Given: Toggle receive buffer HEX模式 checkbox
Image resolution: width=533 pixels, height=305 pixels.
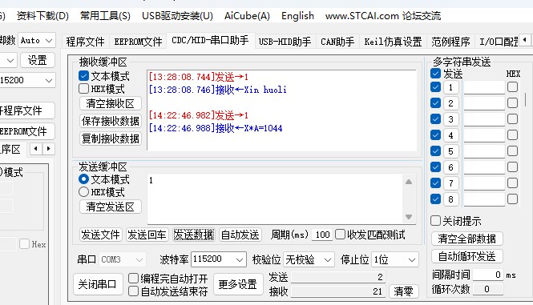Looking at the screenshot, I should tap(83, 89).
